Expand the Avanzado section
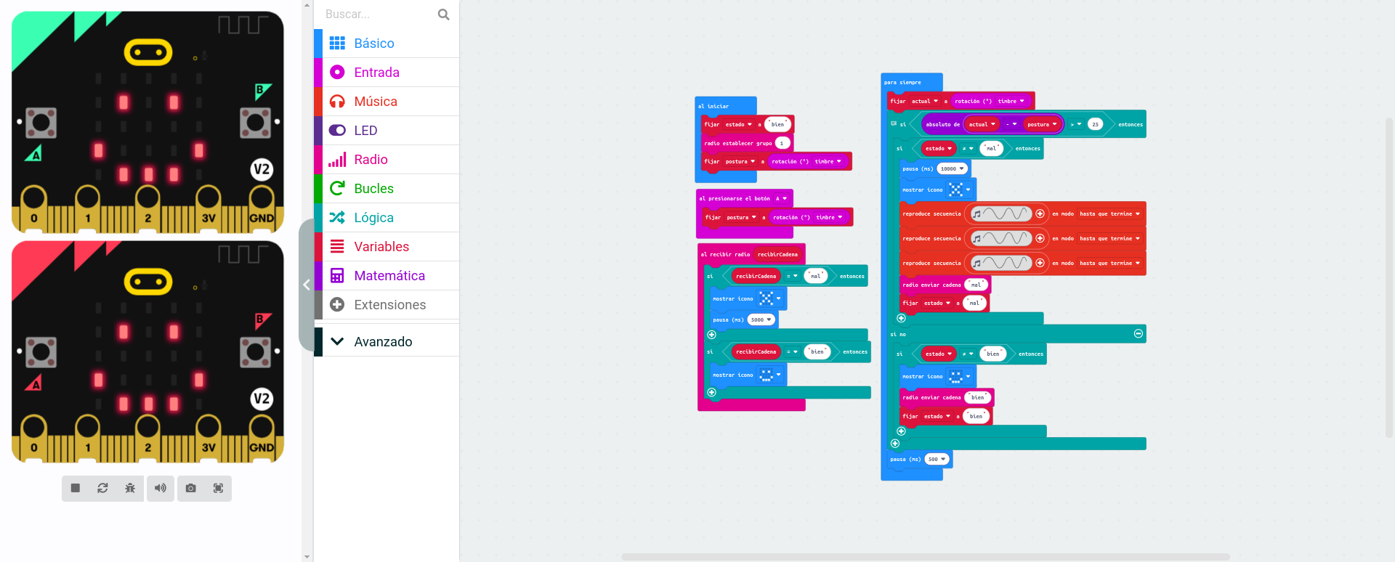This screenshot has width=1395, height=562. tap(387, 341)
